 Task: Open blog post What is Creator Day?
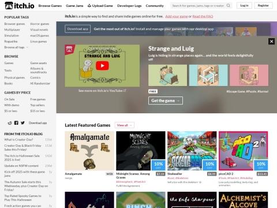tap(18, 139)
